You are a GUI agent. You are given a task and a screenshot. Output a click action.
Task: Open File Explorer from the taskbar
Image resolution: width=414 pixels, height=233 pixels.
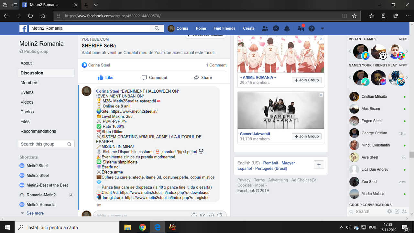127,227
